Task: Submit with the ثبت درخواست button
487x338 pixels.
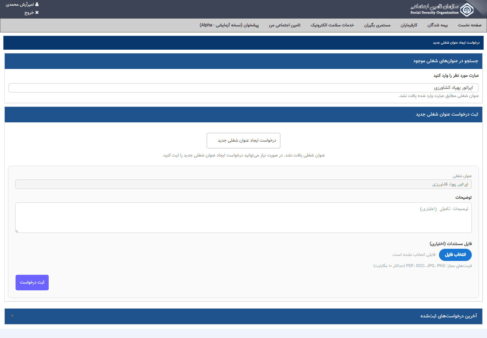Action: click(x=32, y=283)
